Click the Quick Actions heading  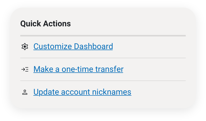point(46,24)
